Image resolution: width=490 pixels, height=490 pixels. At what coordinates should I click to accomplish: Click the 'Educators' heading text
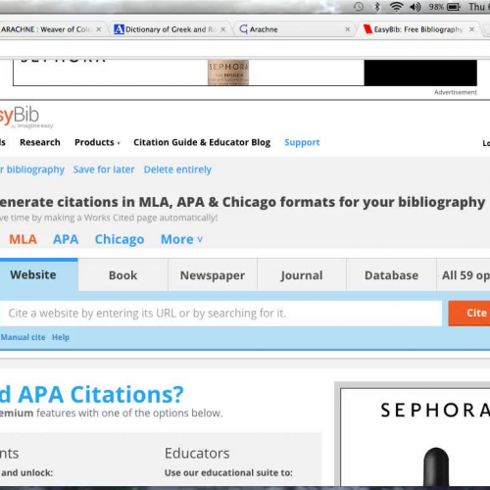click(197, 453)
